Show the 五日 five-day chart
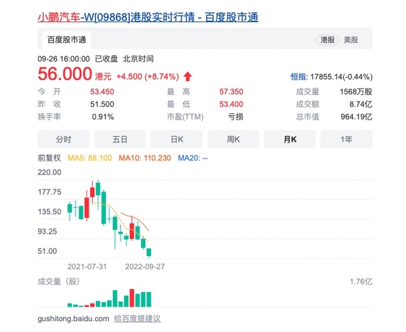406x332 pixels. point(120,139)
